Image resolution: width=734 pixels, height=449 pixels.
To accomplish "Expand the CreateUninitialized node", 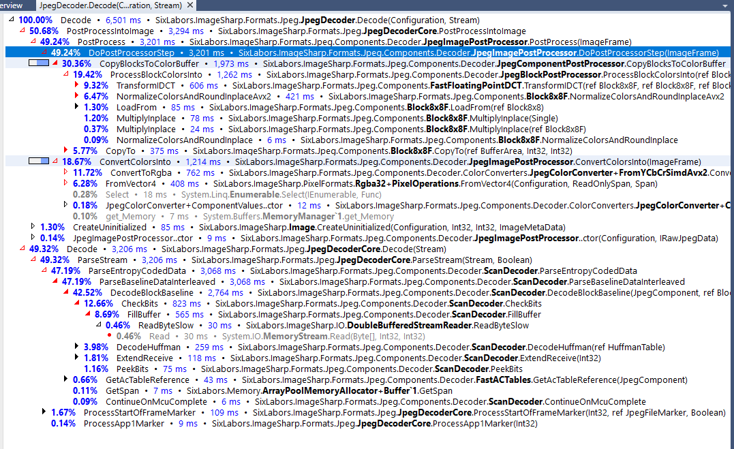I will 33,226.
